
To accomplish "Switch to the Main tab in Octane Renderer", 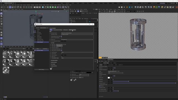I will 51,30.
